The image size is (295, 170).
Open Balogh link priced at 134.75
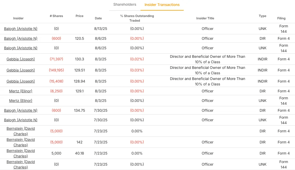pyautogui.click(x=21, y=110)
